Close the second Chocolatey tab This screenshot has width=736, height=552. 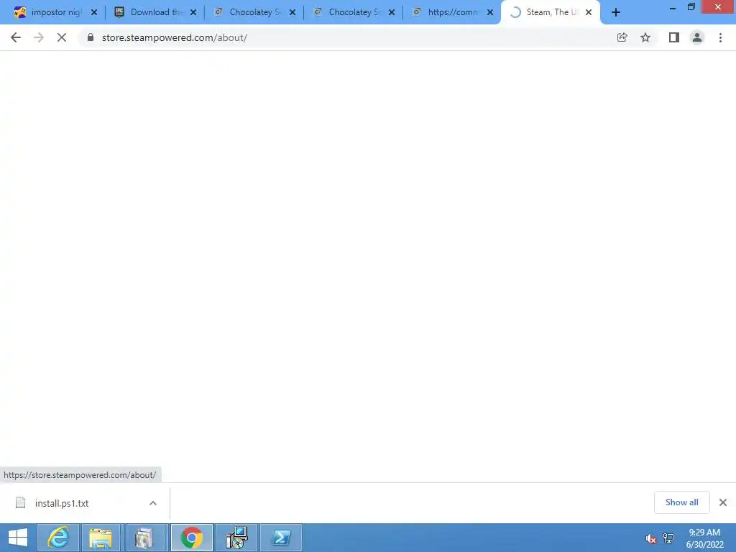pyautogui.click(x=392, y=13)
